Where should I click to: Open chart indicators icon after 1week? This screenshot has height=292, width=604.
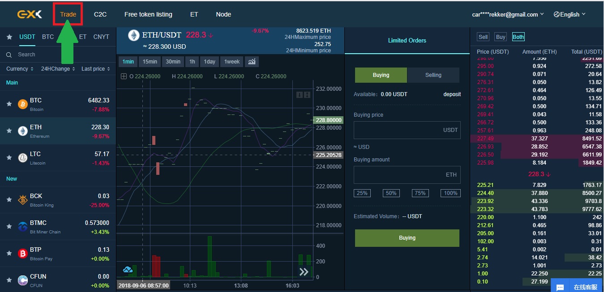[253, 62]
